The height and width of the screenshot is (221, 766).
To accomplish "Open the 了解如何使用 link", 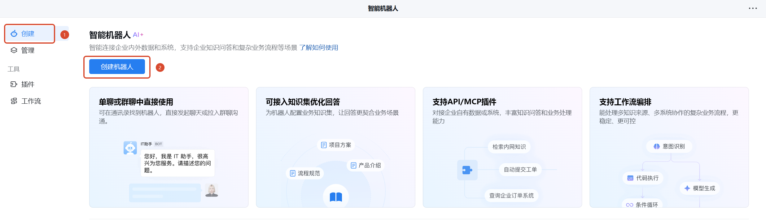I will (x=319, y=48).
